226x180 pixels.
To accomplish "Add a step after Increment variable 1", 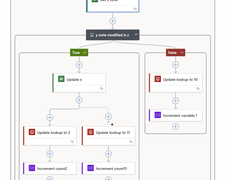I will pyautogui.click(x=176, y=126).
